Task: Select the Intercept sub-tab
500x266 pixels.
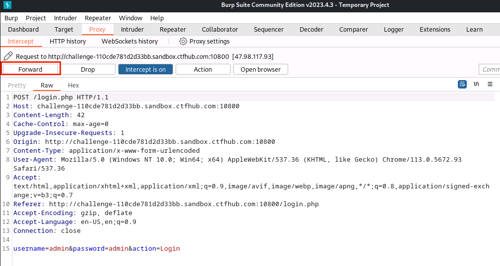Action: (x=21, y=42)
